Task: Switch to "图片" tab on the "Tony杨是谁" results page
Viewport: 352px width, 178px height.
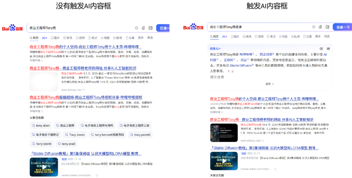Action: pos(236,36)
